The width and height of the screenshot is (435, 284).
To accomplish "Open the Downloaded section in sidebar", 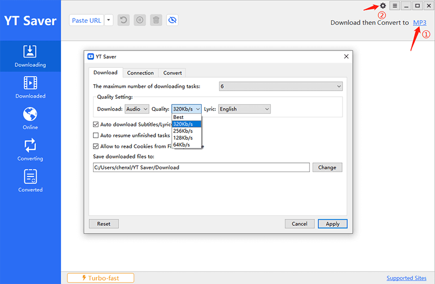I will coord(30,87).
